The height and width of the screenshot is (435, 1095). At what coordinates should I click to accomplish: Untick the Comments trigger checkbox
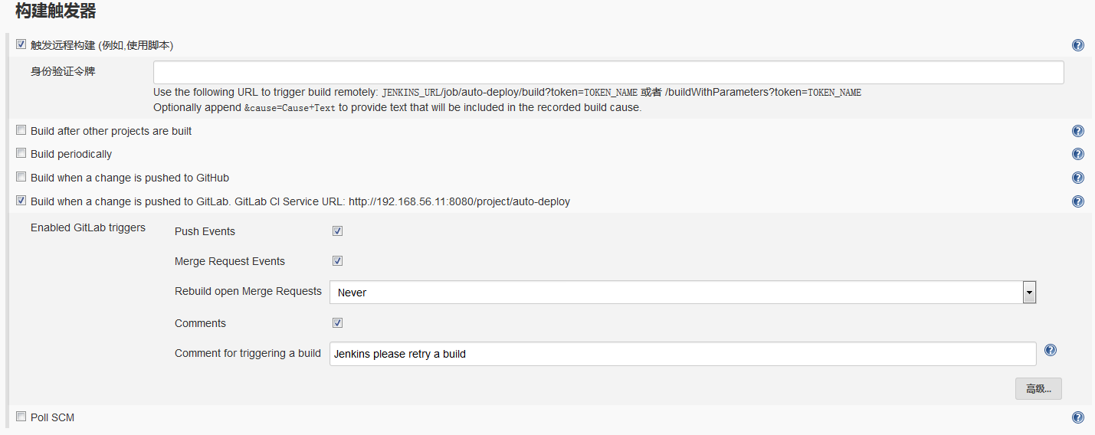pyautogui.click(x=337, y=322)
